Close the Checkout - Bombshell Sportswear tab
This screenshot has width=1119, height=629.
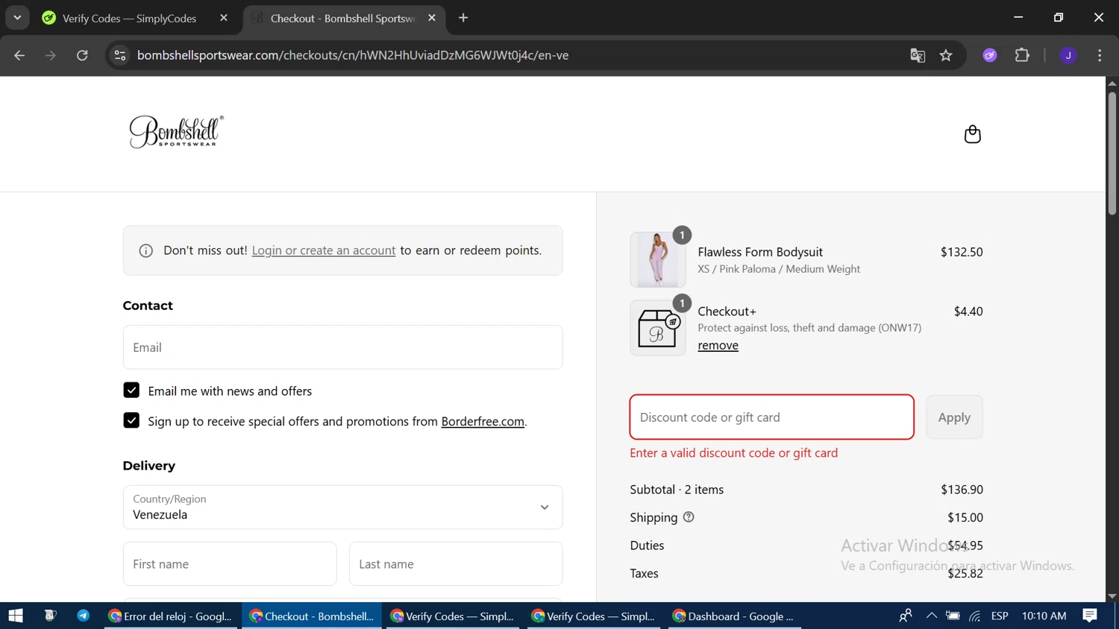click(x=432, y=18)
